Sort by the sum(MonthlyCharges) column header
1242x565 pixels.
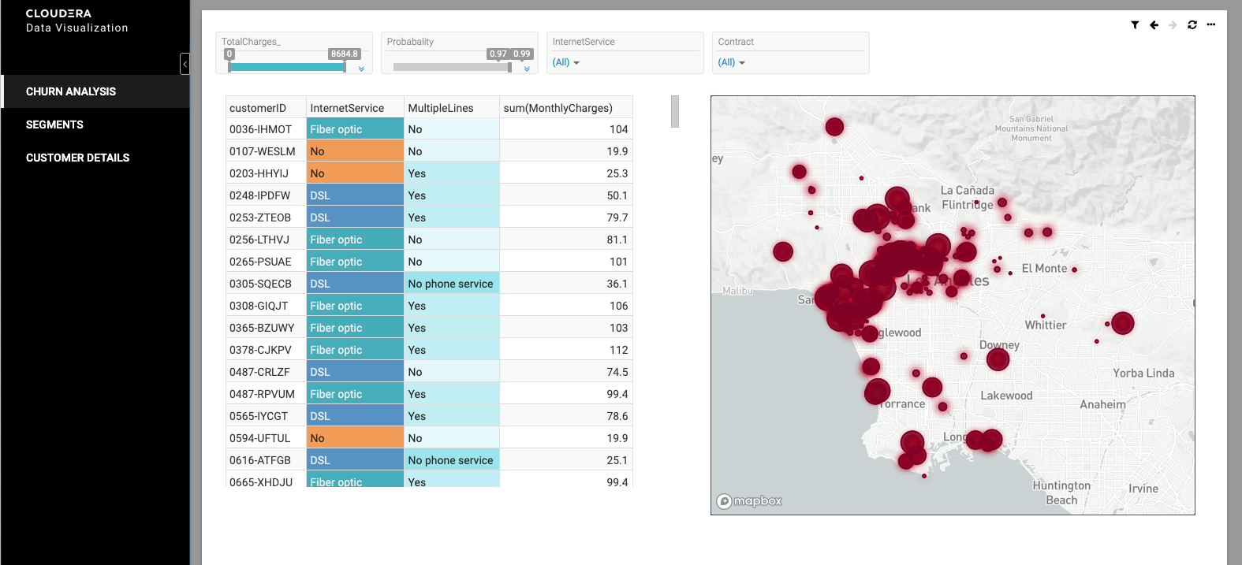coord(565,108)
